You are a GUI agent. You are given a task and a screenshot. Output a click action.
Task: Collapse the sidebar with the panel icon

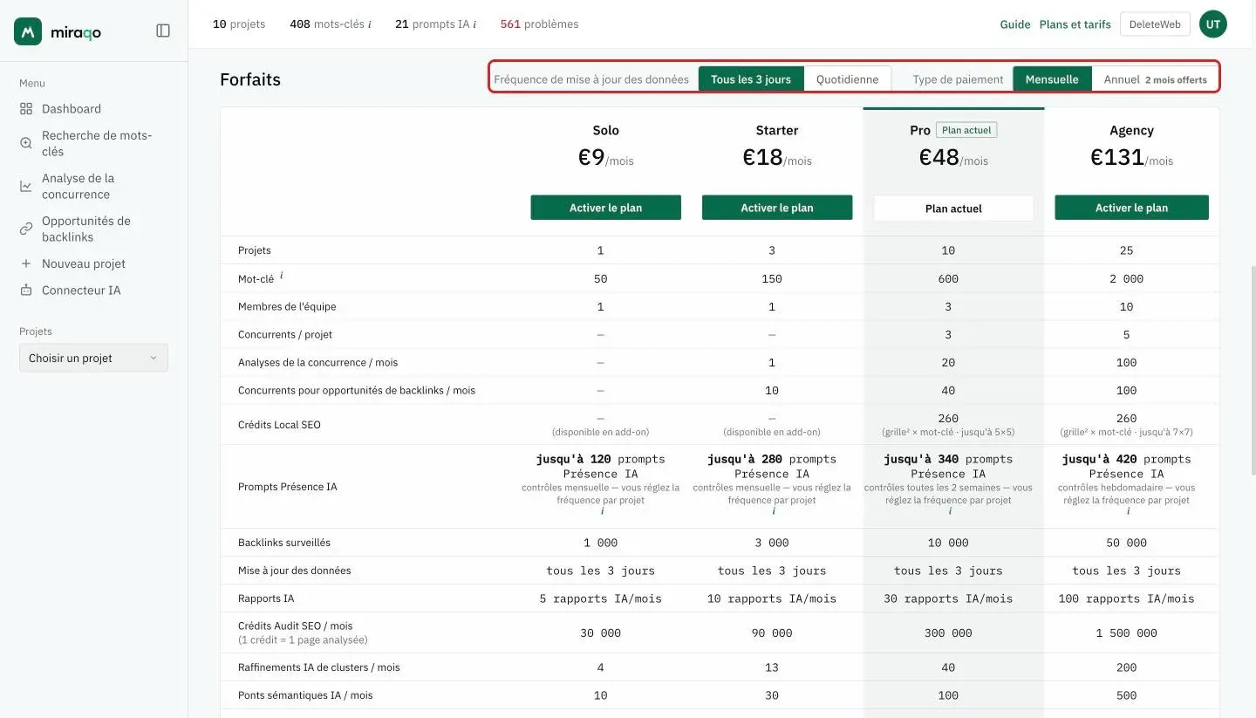tap(163, 31)
